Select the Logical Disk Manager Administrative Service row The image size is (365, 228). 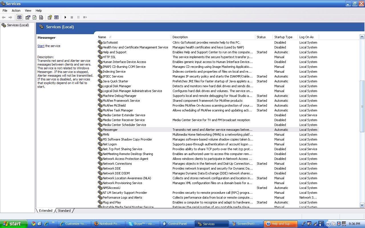click(208, 91)
